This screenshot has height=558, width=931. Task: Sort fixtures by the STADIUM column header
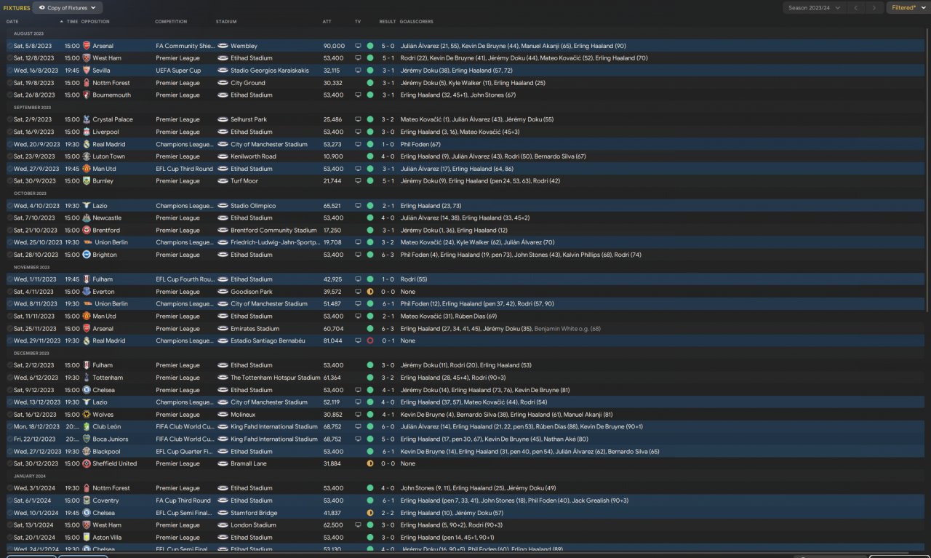pos(226,22)
